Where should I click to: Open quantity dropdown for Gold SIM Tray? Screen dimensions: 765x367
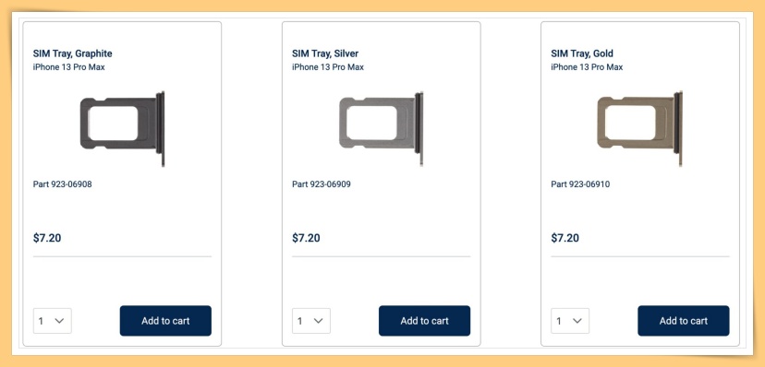[x=570, y=321]
